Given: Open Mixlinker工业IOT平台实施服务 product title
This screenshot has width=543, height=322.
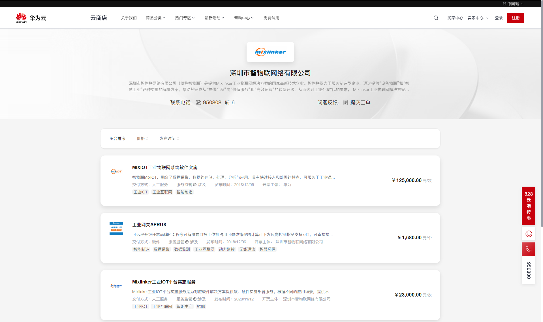Looking at the screenshot, I should tap(164, 282).
